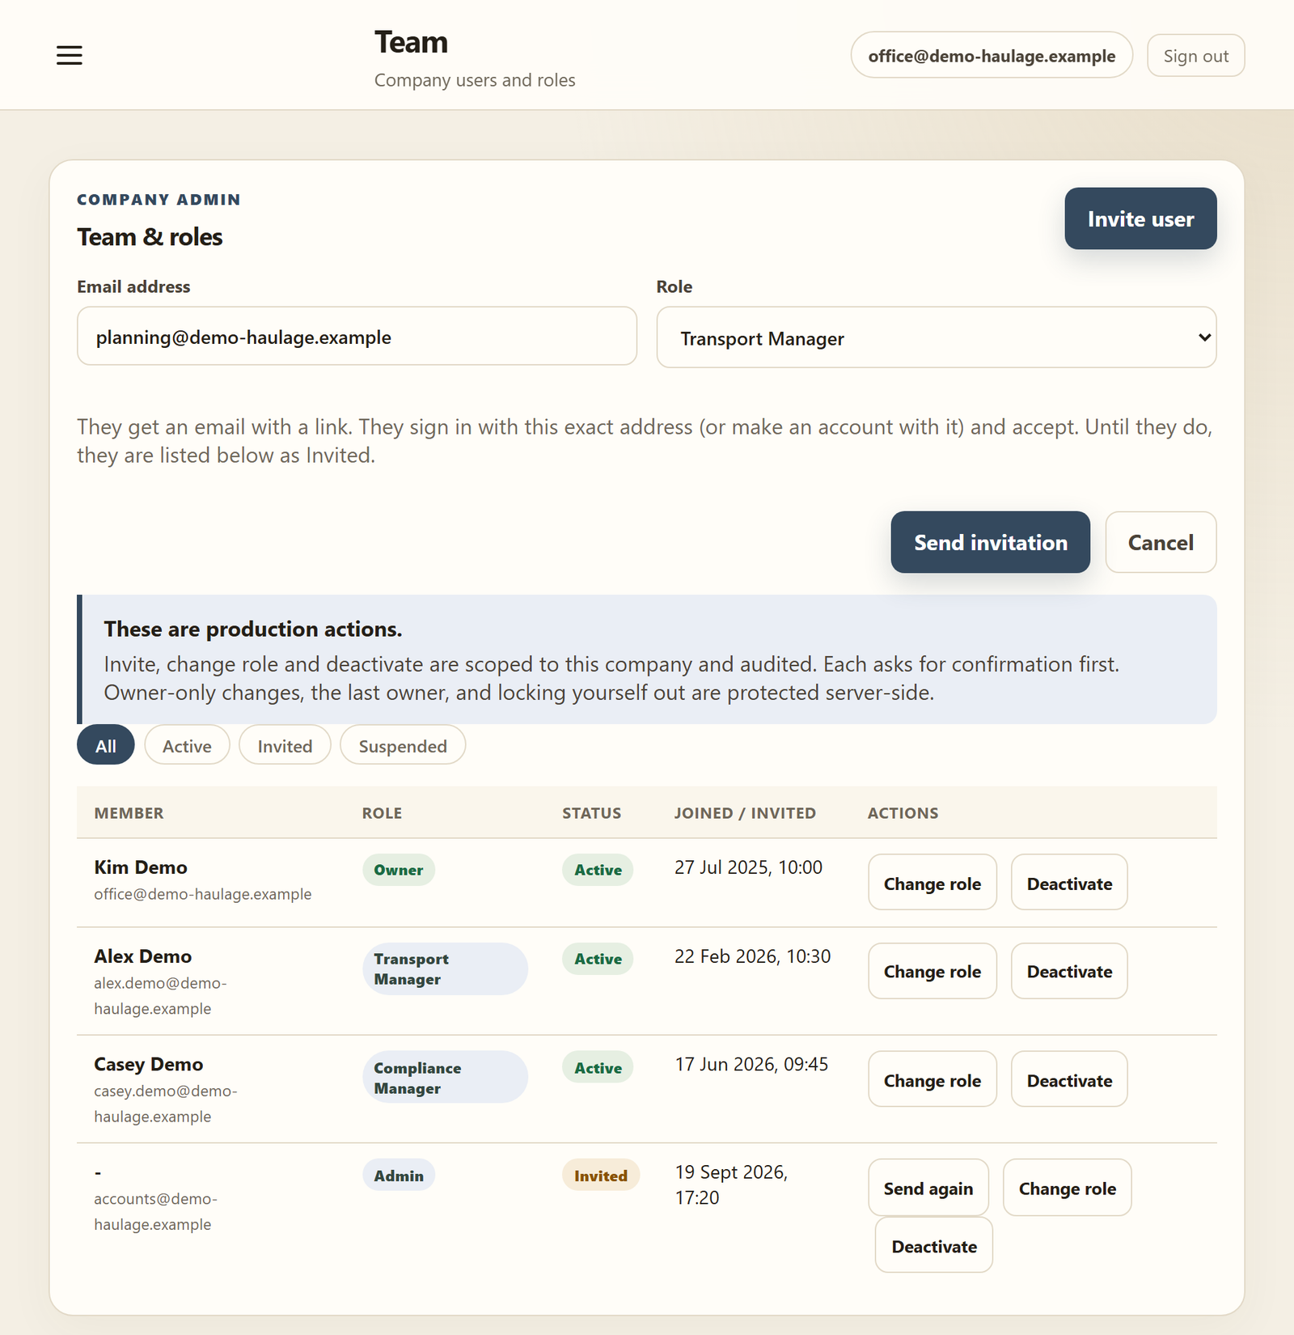The height and width of the screenshot is (1335, 1294).
Task: Click the name Kim Demo
Action: pyautogui.click(x=141, y=867)
